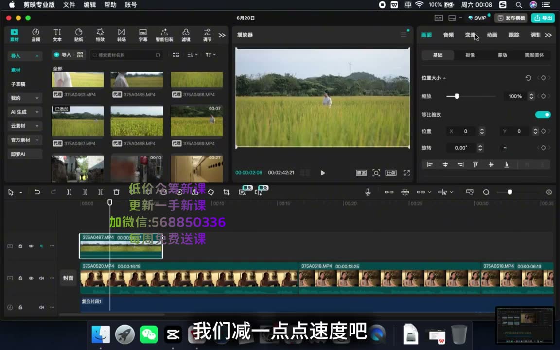Enter fullscreen preview in the player
560x350 pixels.
click(x=407, y=173)
